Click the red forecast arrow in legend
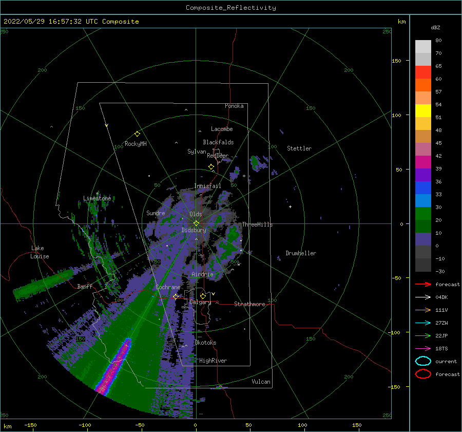This screenshot has height=432, width=462. point(423,284)
